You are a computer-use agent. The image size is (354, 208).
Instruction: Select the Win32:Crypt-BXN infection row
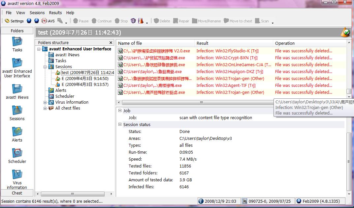231,58
